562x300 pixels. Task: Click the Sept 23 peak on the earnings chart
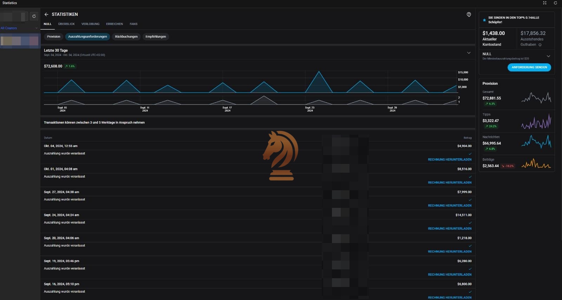pyautogui.click(x=319, y=72)
